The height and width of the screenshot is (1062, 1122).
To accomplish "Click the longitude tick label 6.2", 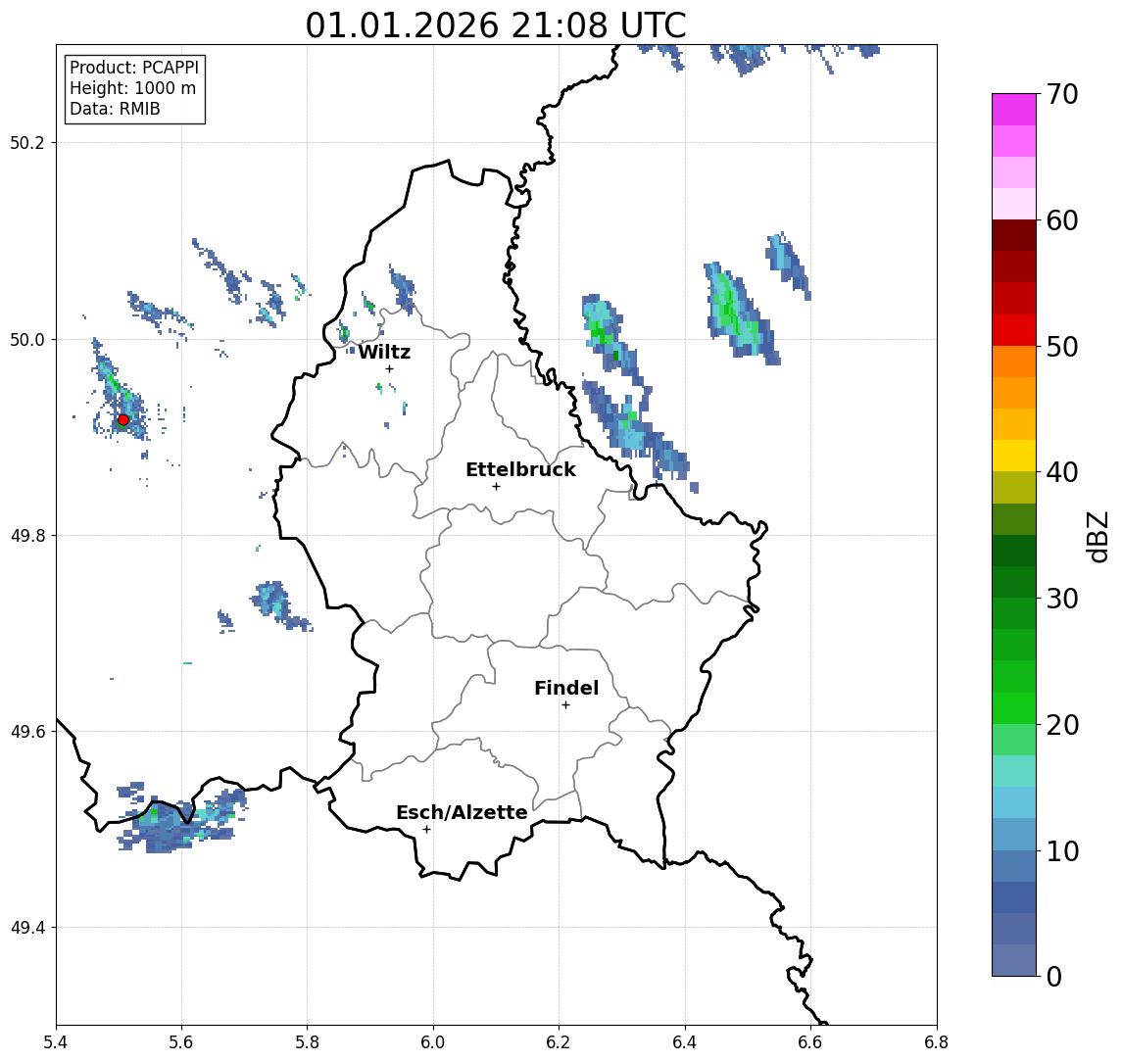I will click(x=559, y=1042).
